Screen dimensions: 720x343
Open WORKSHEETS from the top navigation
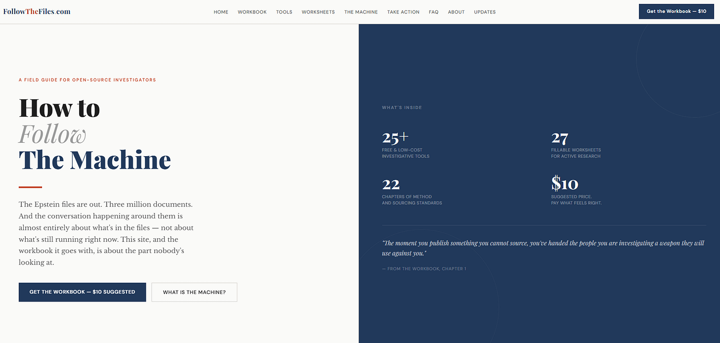tap(318, 12)
